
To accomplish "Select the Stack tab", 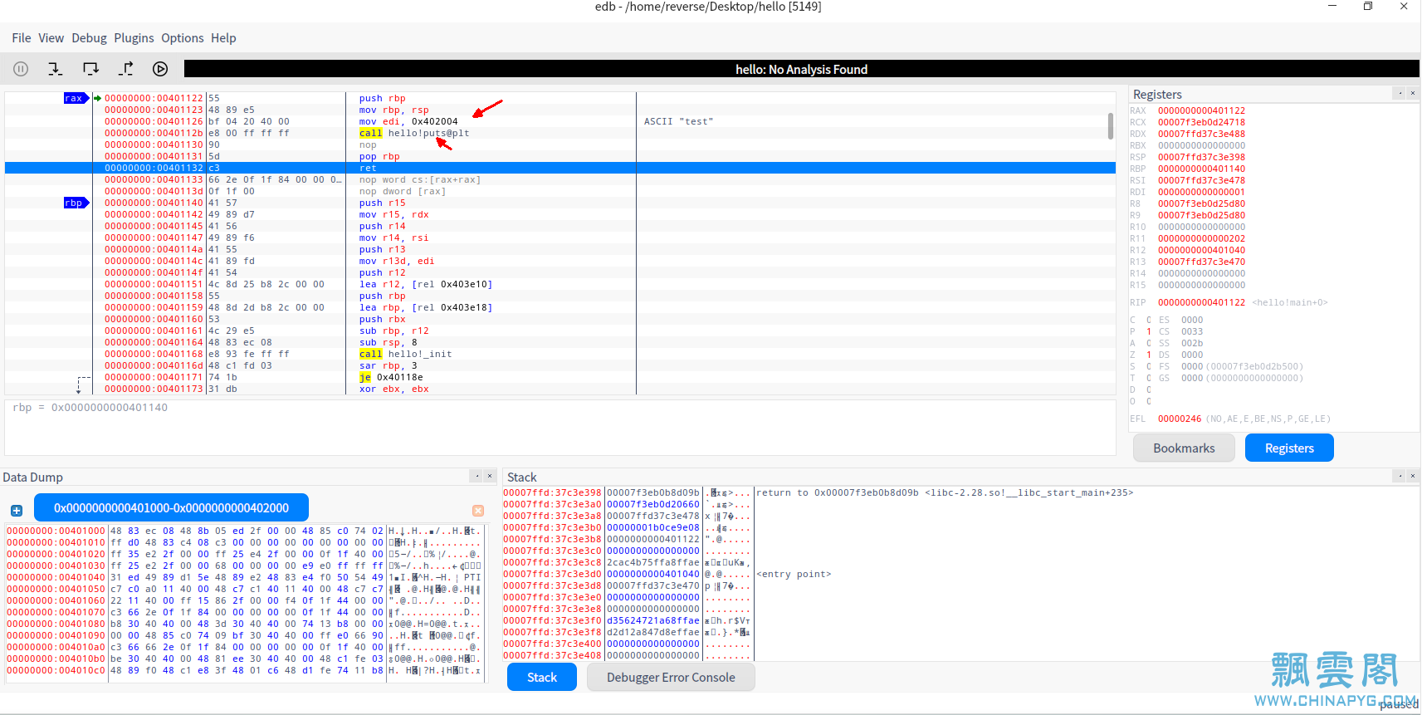I will 542,677.
